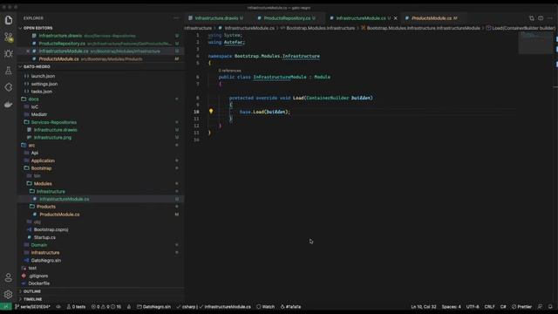
Task: Open errors and warnings problems counter
Action: 106,306
